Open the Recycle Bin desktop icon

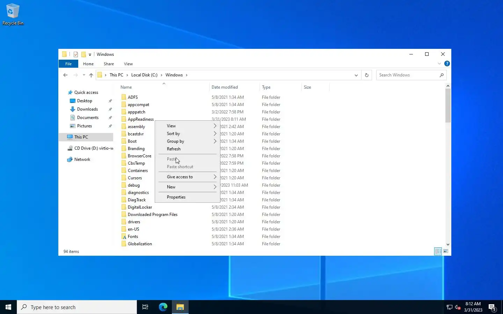[x=13, y=14]
